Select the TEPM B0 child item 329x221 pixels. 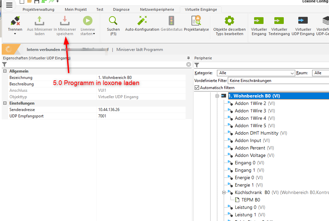point(250,200)
